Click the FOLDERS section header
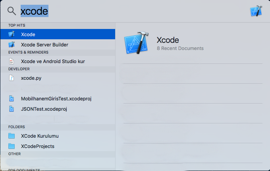The image size is (270, 171). click(17, 127)
